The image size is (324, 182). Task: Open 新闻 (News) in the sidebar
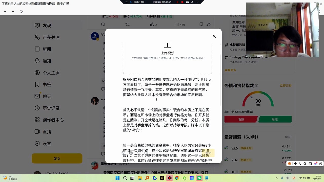tap(57, 49)
